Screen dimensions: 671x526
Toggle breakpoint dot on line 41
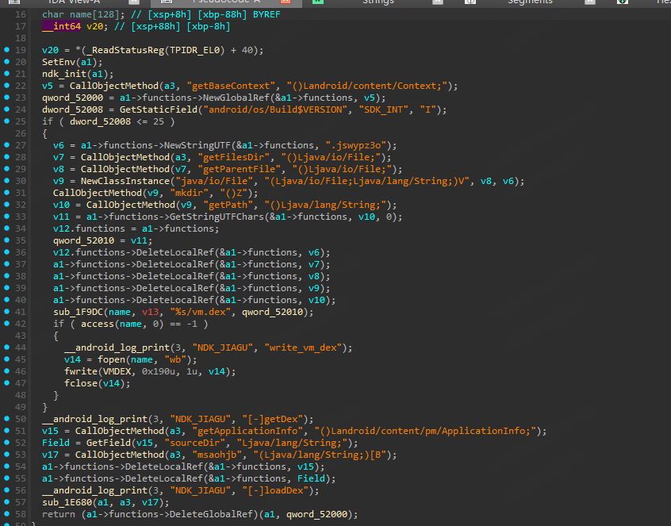[6, 311]
